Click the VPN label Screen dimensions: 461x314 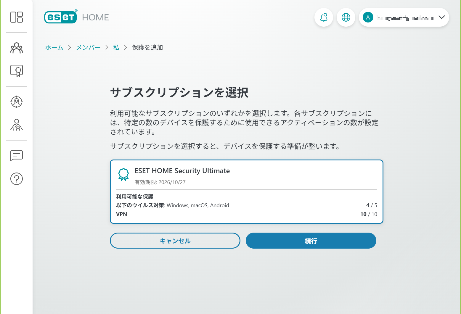pyautogui.click(x=122, y=214)
